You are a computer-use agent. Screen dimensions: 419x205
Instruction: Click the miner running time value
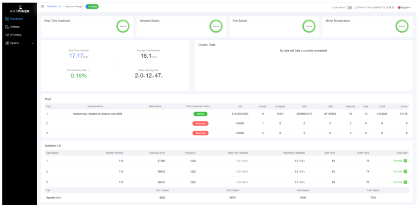[x=149, y=76]
